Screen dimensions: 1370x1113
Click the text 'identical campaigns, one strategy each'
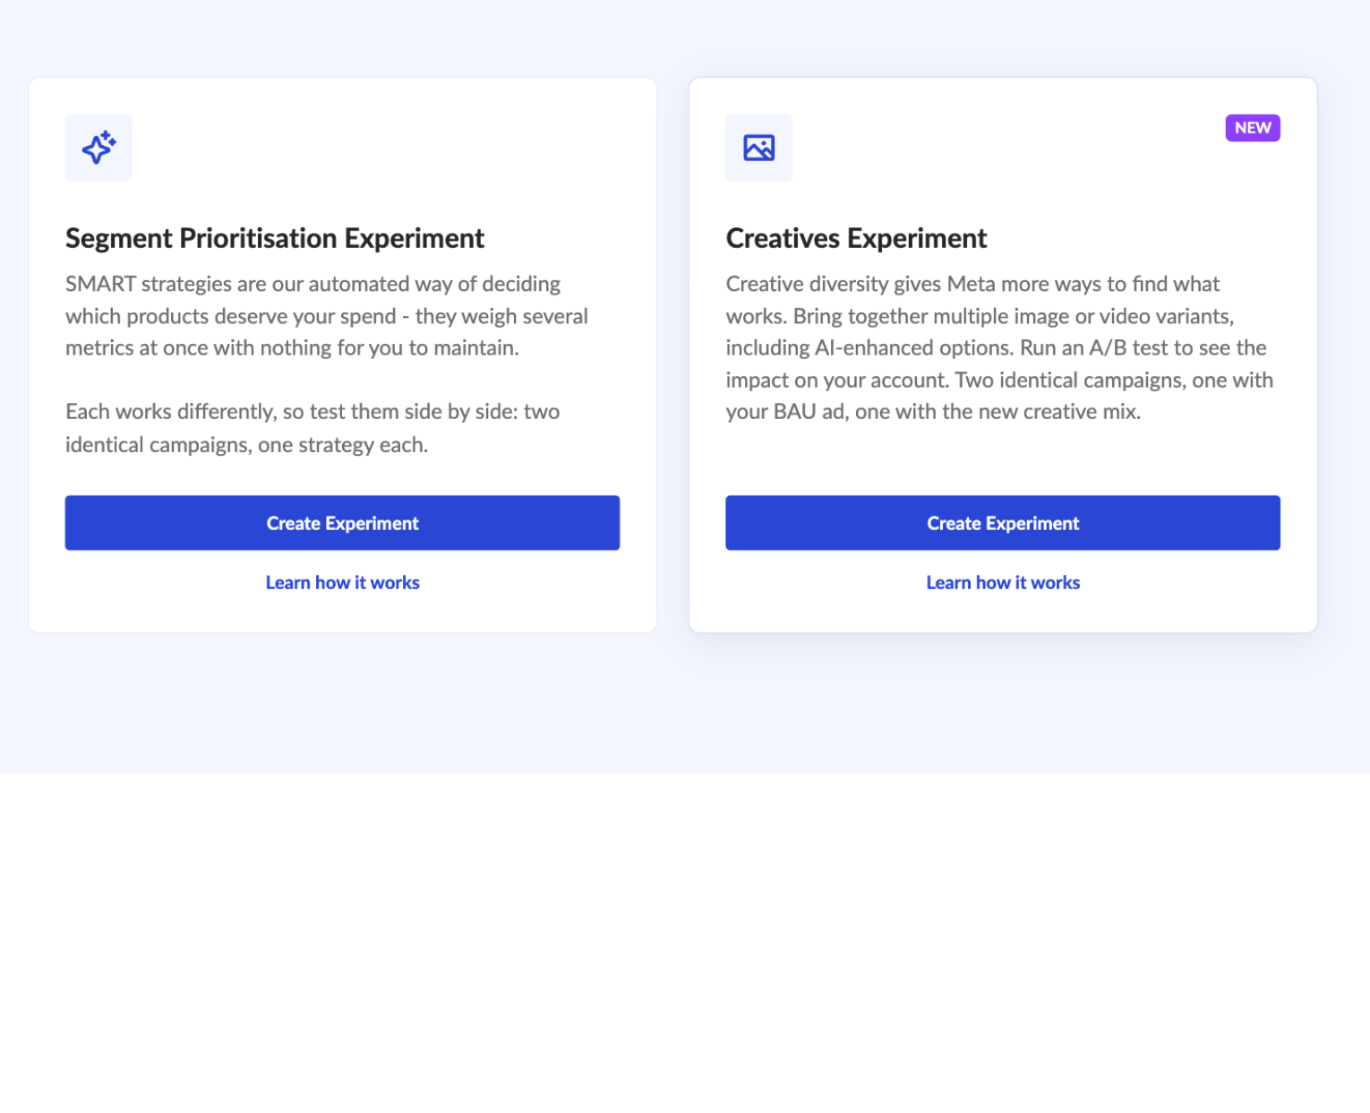click(246, 445)
